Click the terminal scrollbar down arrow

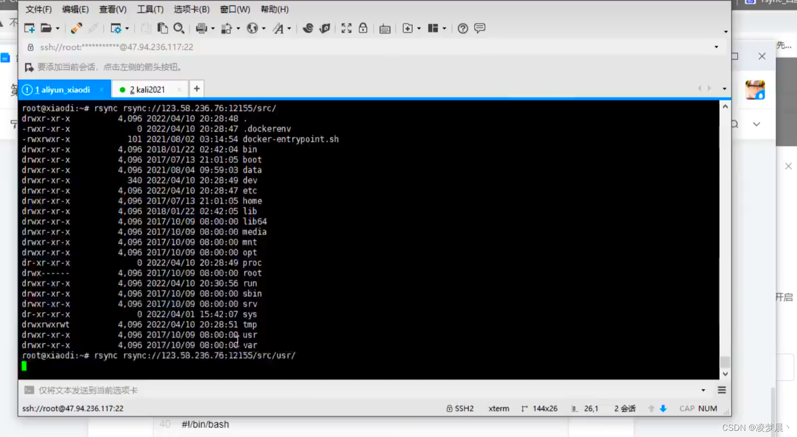click(724, 374)
